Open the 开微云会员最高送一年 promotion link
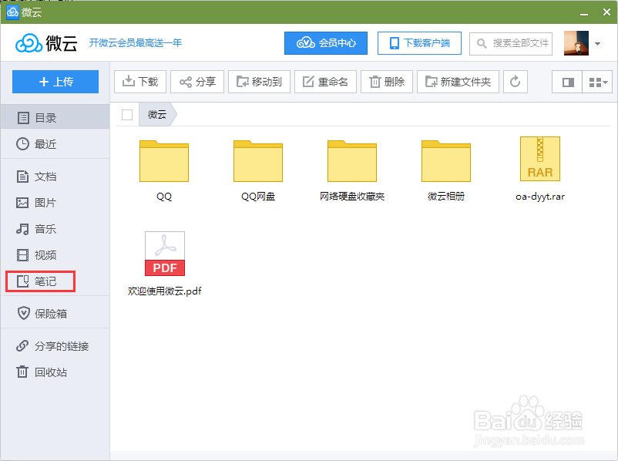 (135, 43)
